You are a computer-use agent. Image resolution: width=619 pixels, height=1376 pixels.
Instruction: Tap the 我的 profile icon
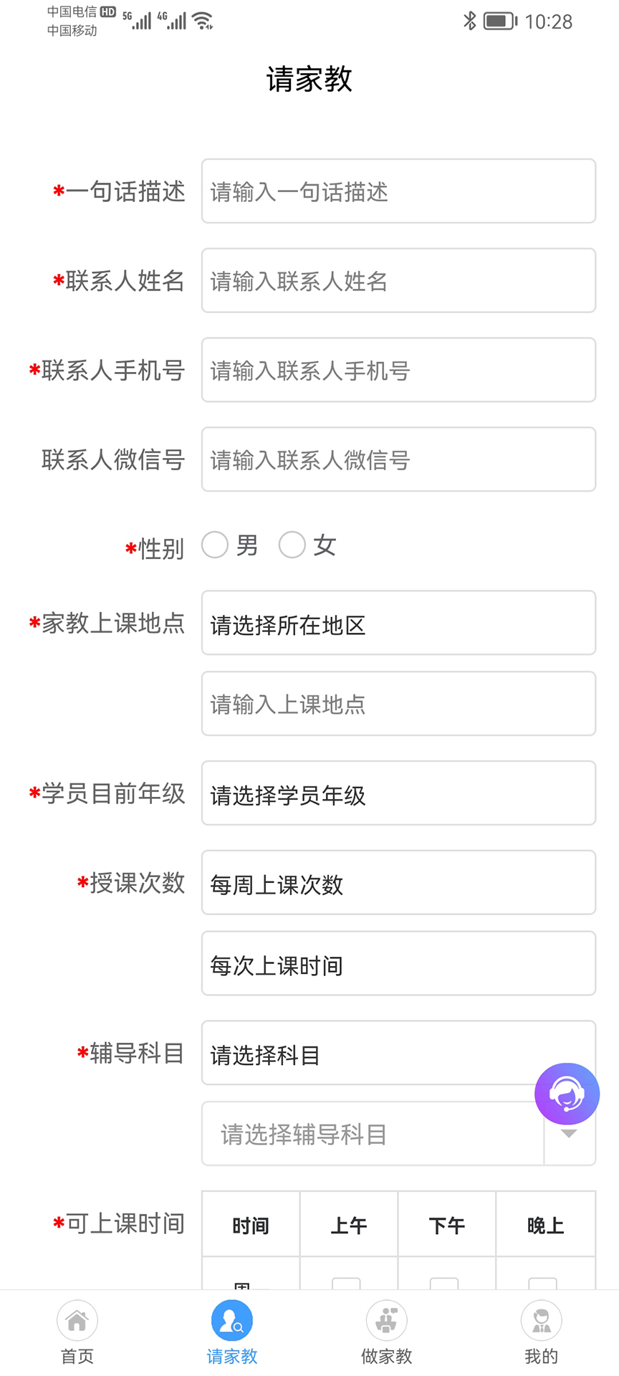(542, 1320)
